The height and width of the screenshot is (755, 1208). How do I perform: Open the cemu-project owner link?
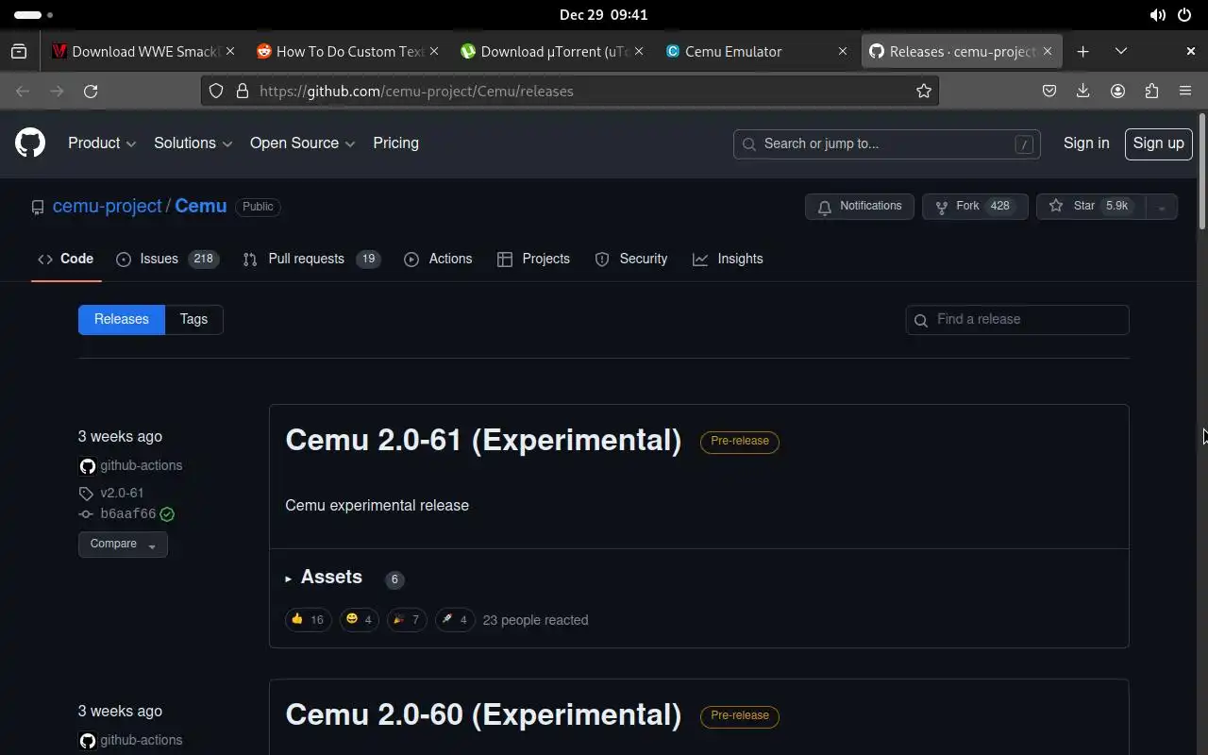point(108,206)
